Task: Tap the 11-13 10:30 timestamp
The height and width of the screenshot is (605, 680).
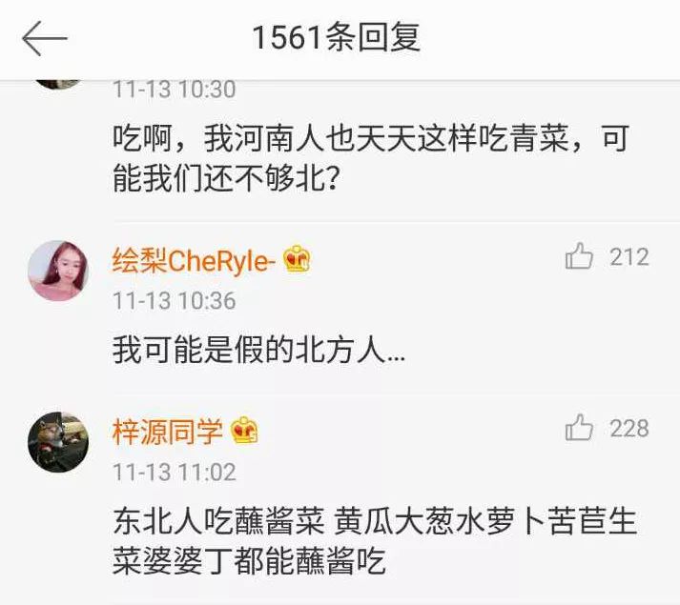Action: 175,90
